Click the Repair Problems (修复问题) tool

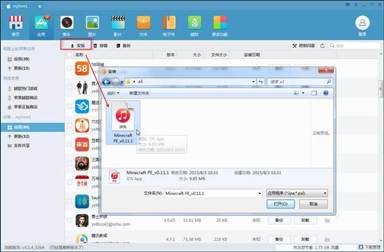[x=304, y=45]
